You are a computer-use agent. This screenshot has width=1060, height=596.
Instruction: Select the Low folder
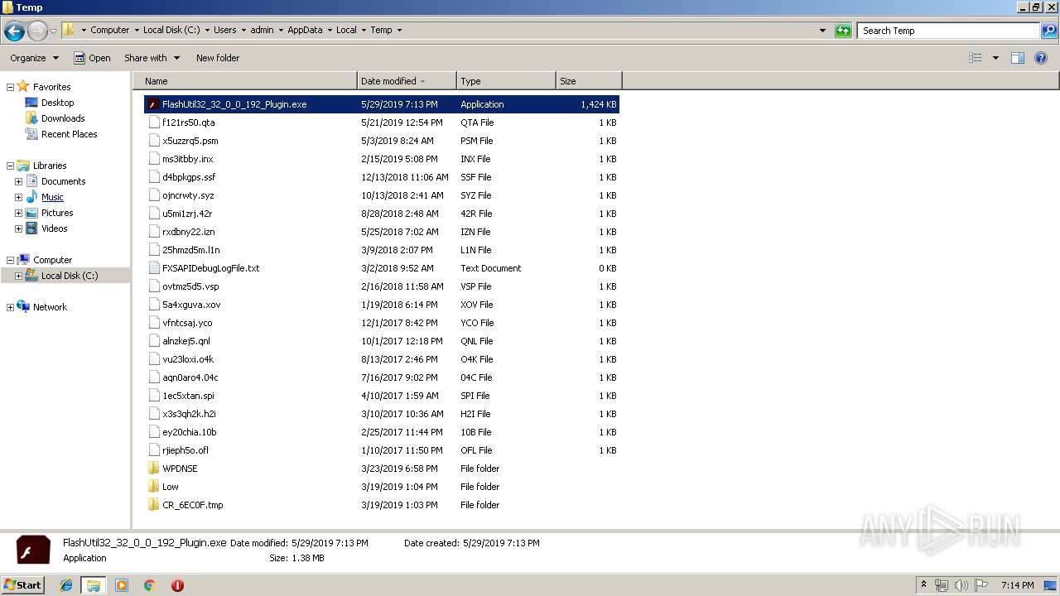(170, 487)
